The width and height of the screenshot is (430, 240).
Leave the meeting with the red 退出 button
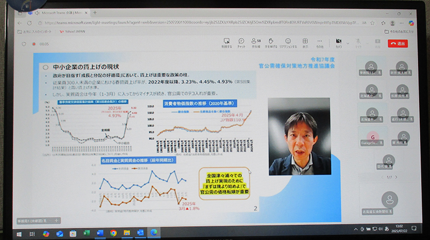(x=398, y=43)
